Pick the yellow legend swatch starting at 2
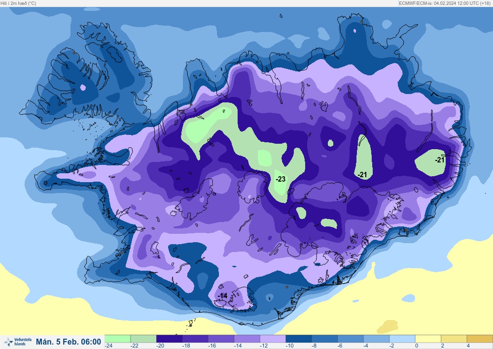493x349 pixels. coord(454,339)
